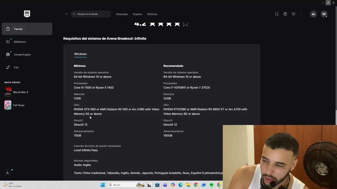
Task: Click the magnifier icon in store search
Action: pos(74,14)
